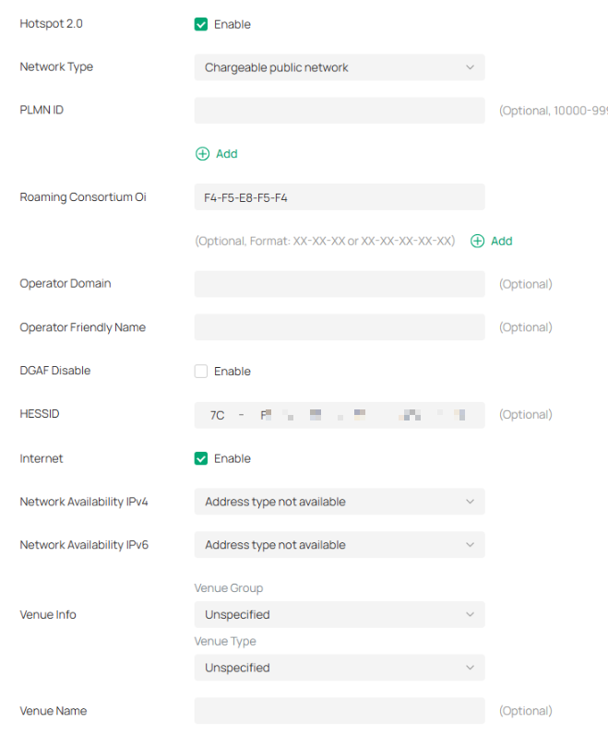Screen dimensions: 608x734
Task: Open dropdown showing Chargeable public network
Action: point(339,67)
